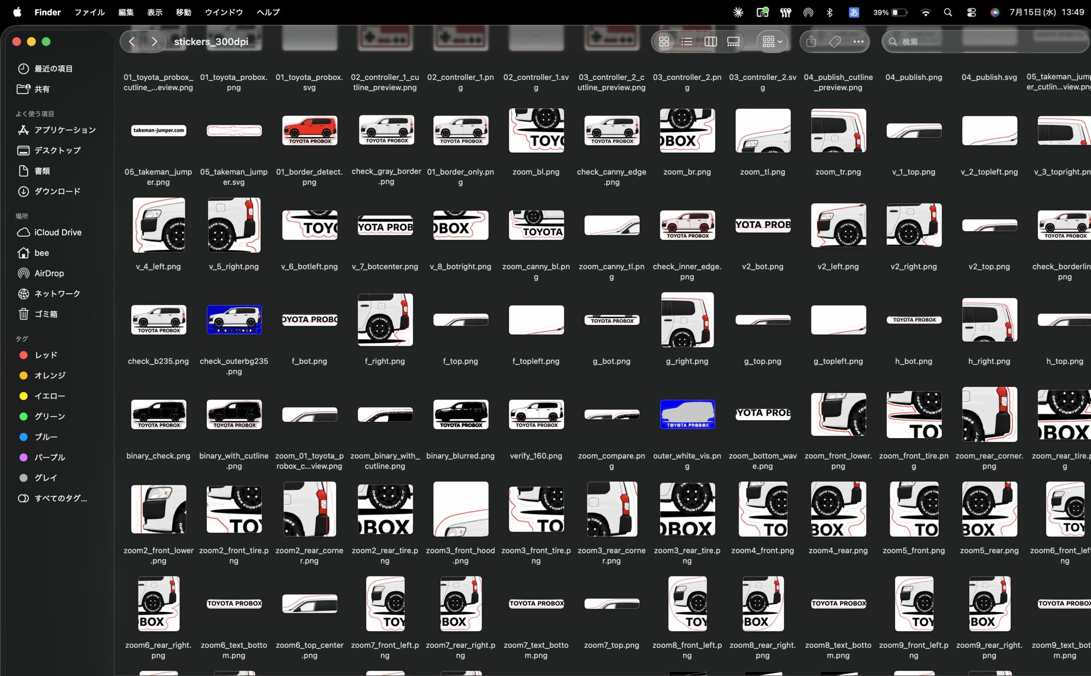This screenshot has width=1091, height=676.
Task: Open Control Center in menu bar
Action: [x=971, y=12]
